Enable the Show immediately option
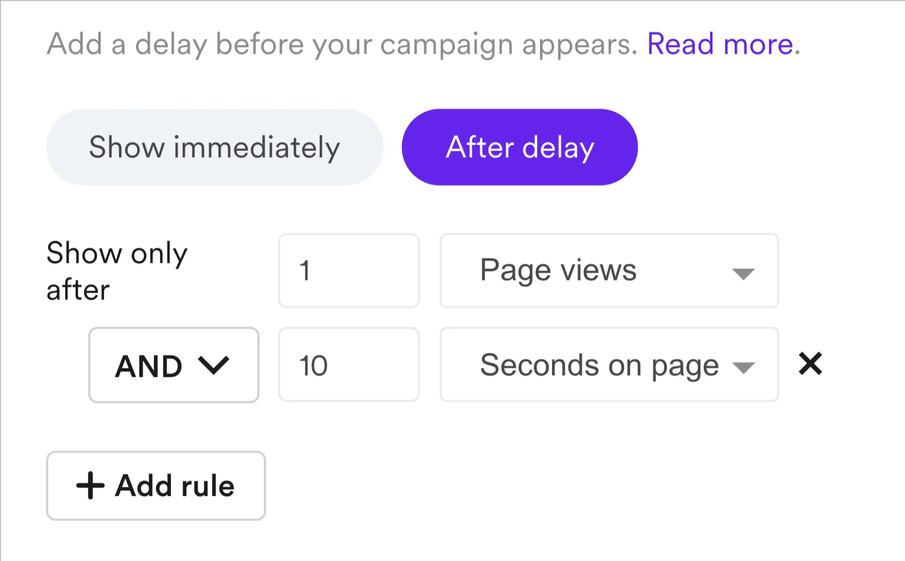 point(215,147)
